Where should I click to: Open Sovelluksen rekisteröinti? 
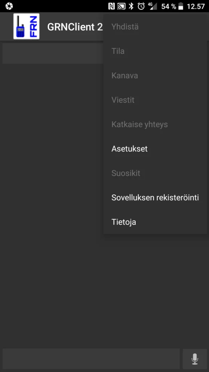click(x=155, y=198)
